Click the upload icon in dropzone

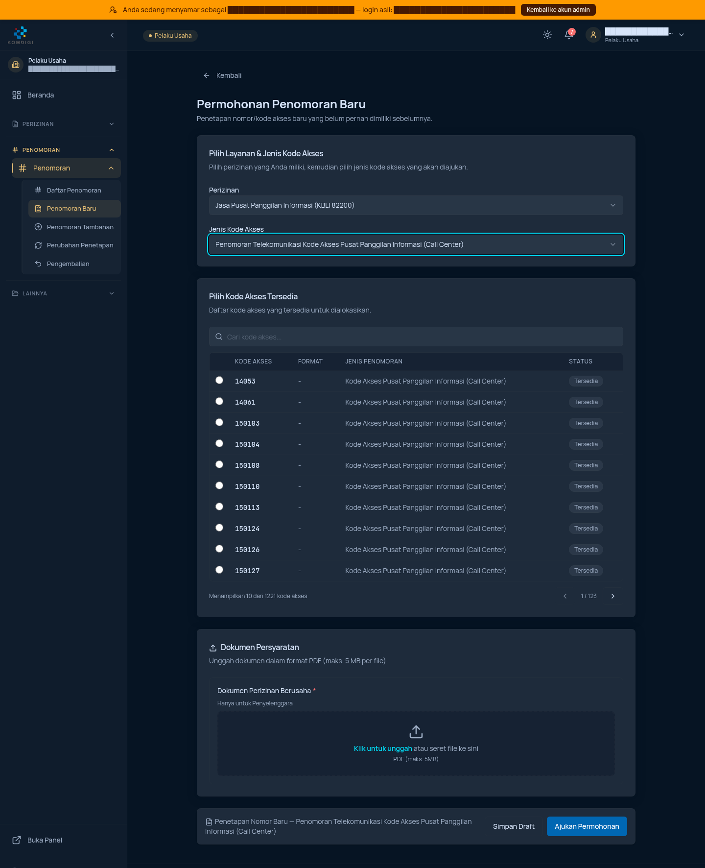(416, 732)
